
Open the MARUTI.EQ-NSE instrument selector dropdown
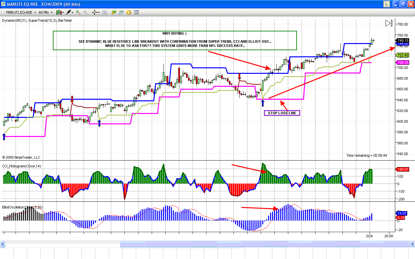(x=21, y=12)
